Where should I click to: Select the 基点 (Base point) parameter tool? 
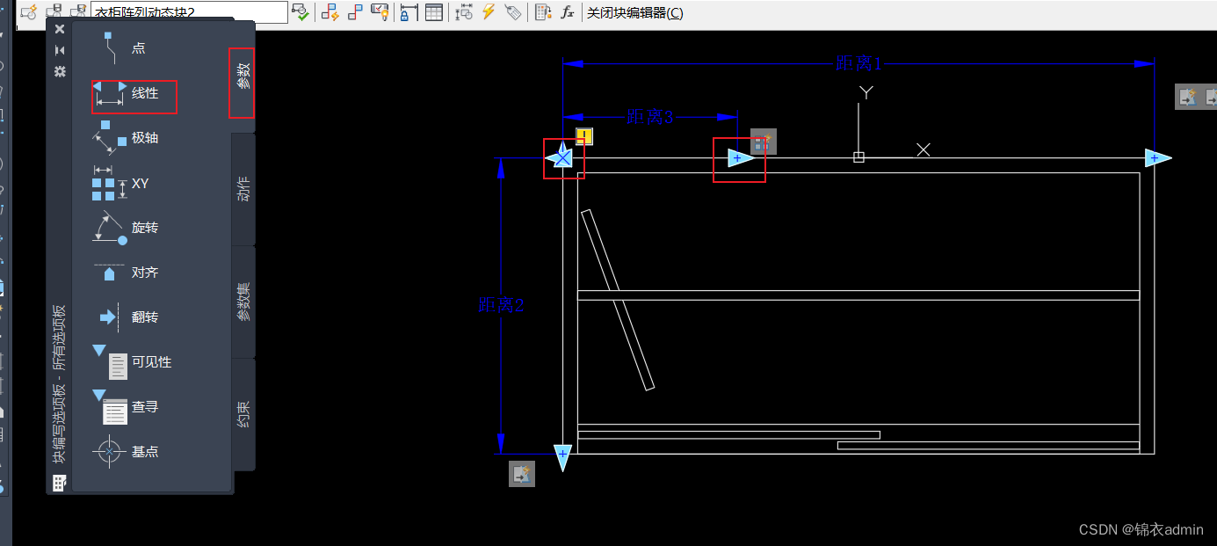click(127, 451)
